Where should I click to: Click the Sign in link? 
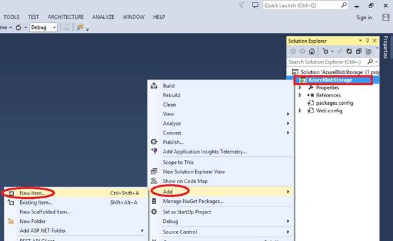(364, 18)
